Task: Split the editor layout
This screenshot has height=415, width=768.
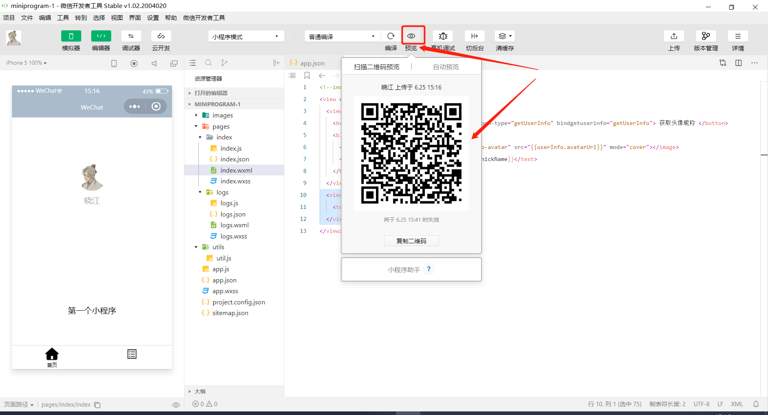Action: coord(738,63)
